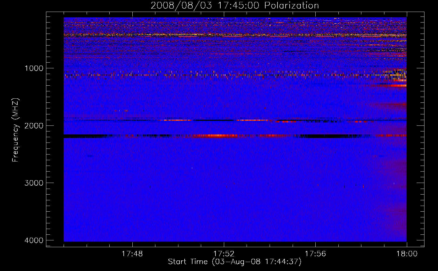The height and width of the screenshot is (271, 438).
Task: Click the 17:52 time tick label
Action: coord(224,254)
